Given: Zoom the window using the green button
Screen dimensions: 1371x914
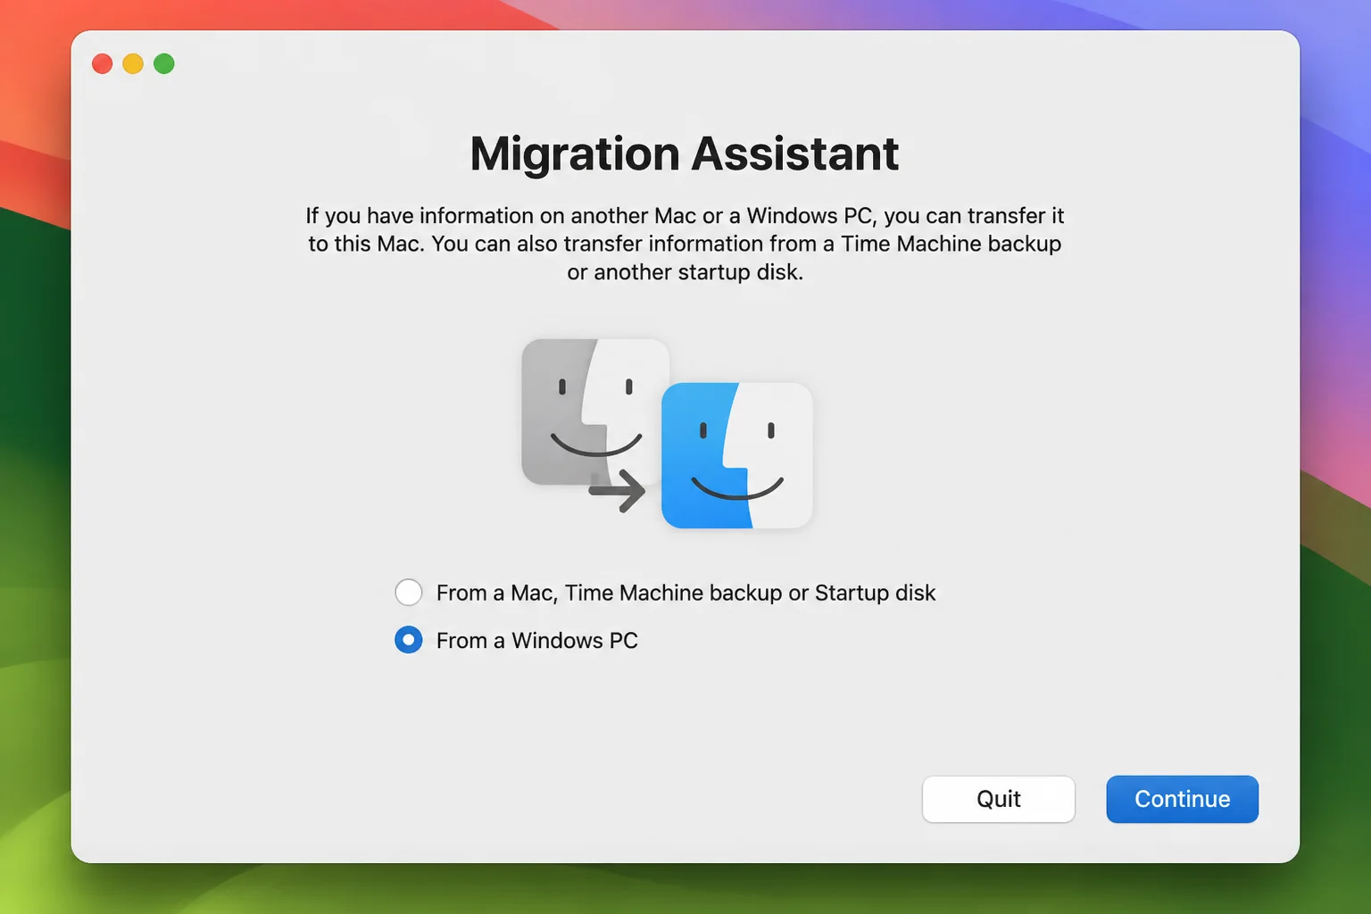Looking at the screenshot, I should 164,63.
